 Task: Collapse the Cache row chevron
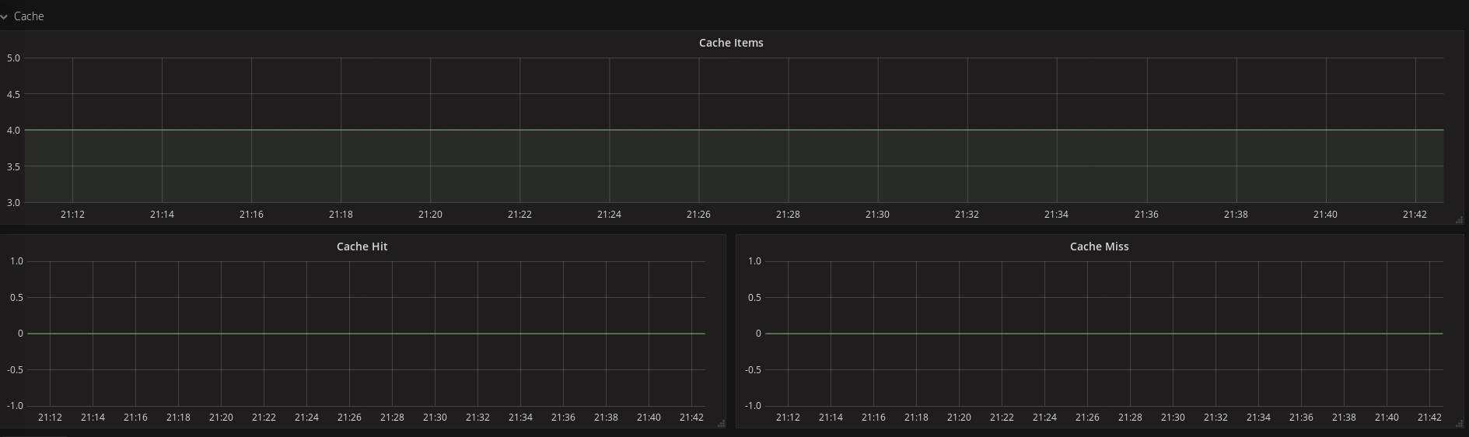[4, 16]
